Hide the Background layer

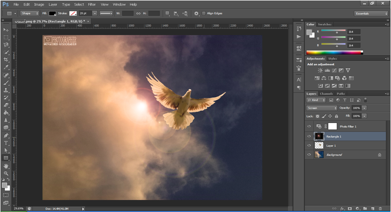pyautogui.click(x=309, y=155)
